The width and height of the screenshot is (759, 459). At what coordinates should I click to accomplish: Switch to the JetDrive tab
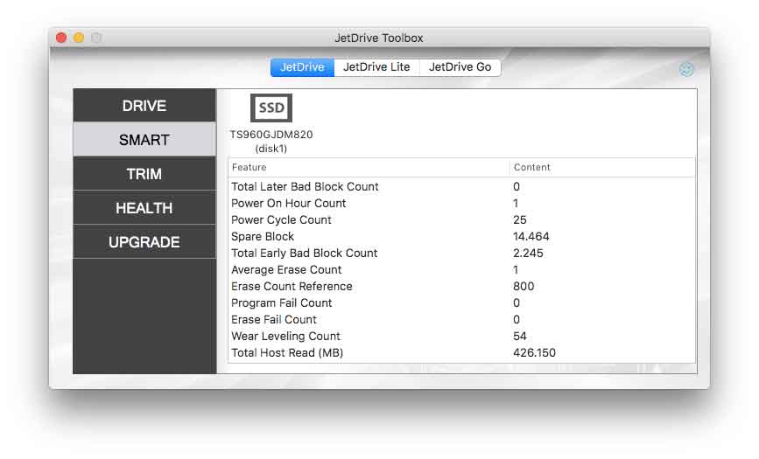point(302,67)
